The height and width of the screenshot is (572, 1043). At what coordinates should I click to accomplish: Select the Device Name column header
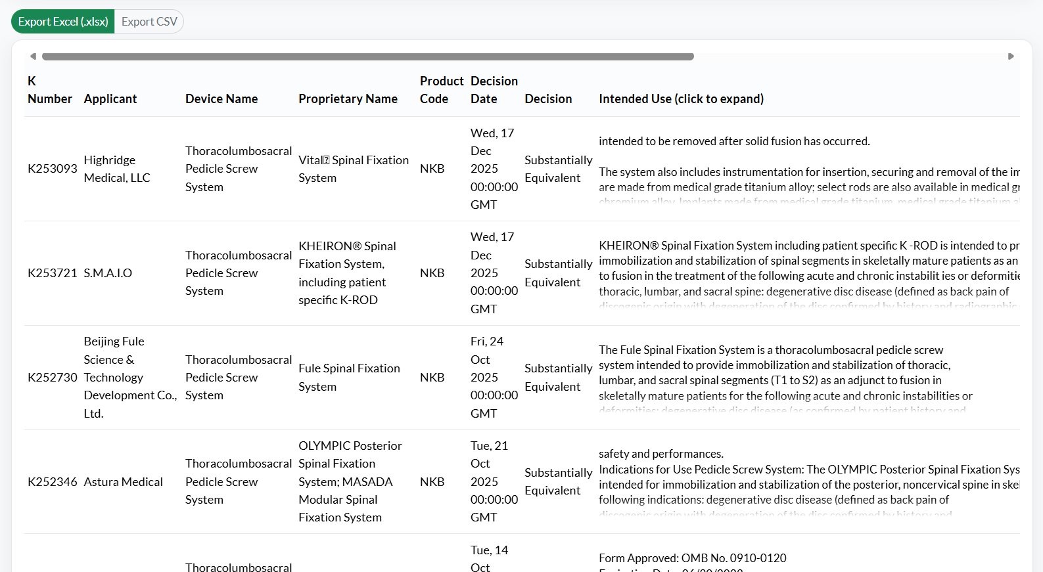[x=221, y=99]
